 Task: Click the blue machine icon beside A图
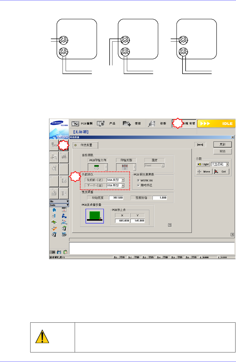pos(59,252)
